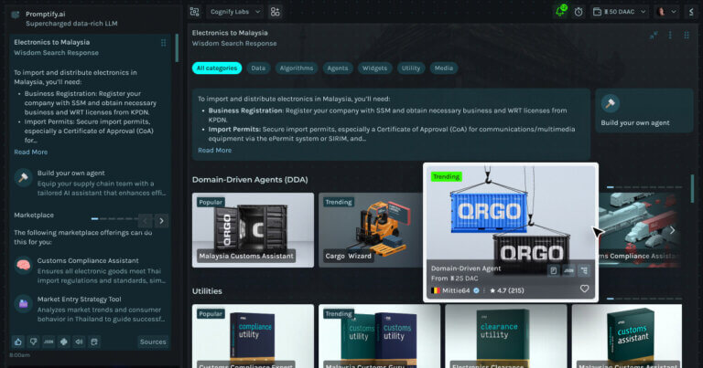Select the Widgets category filter

pos(374,68)
